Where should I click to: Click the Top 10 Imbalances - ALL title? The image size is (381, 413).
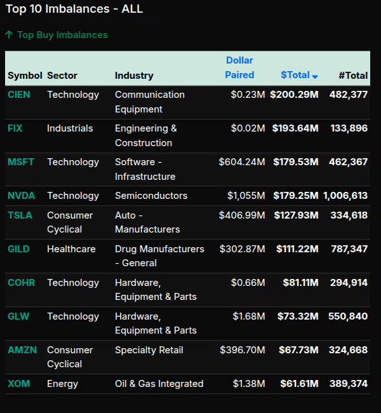coord(74,9)
